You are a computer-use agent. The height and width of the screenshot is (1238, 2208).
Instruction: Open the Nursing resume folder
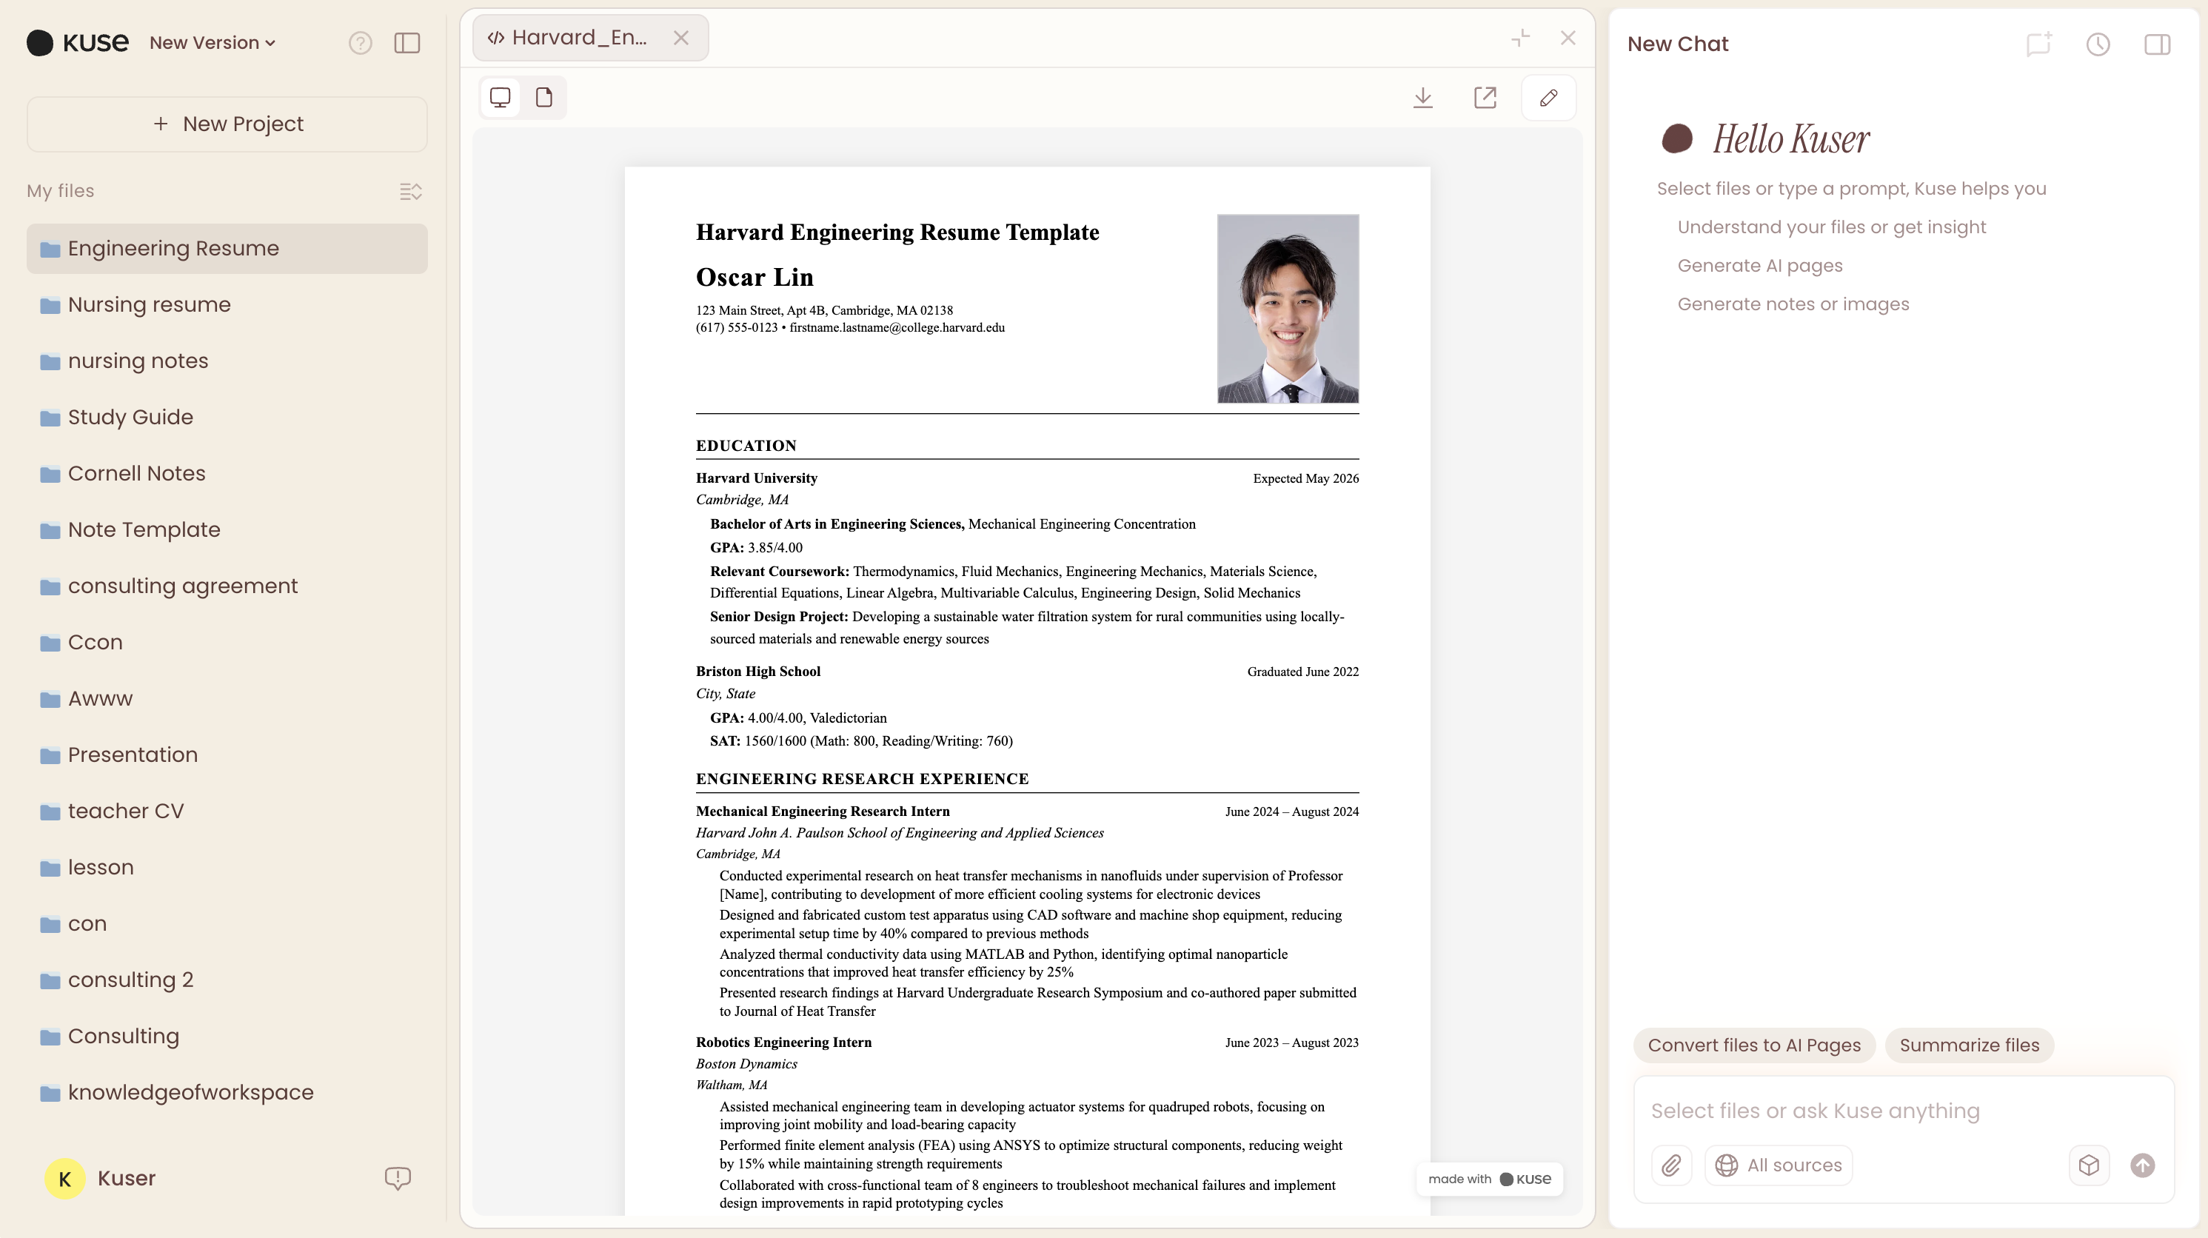point(149,304)
